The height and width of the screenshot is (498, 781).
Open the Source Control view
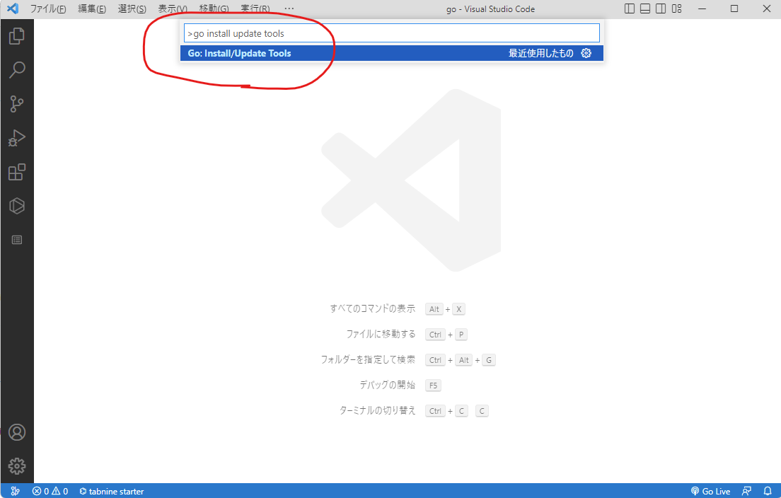[x=17, y=103]
